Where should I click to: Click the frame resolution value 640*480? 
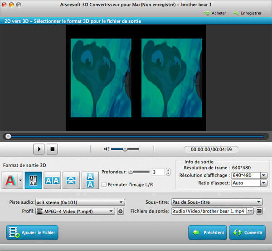pyautogui.click(x=241, y=167)
